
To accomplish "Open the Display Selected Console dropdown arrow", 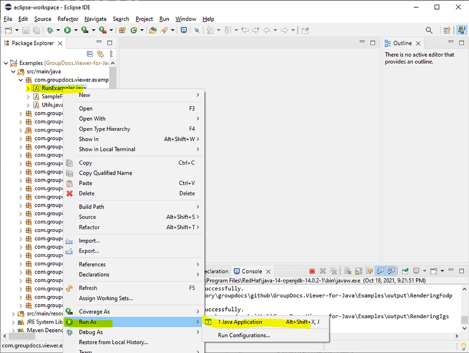I will click(x=424, y=271).
